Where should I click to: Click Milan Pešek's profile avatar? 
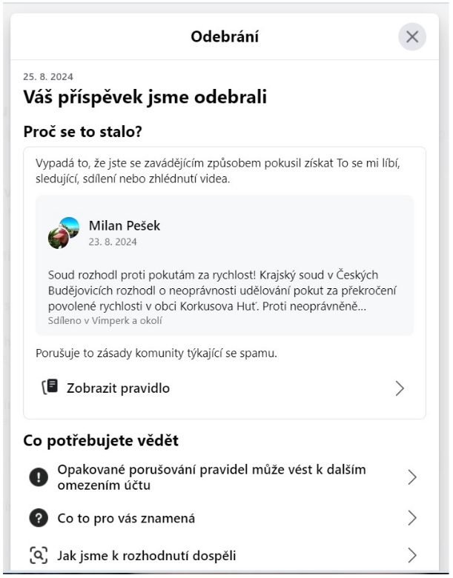pos(64,233)
